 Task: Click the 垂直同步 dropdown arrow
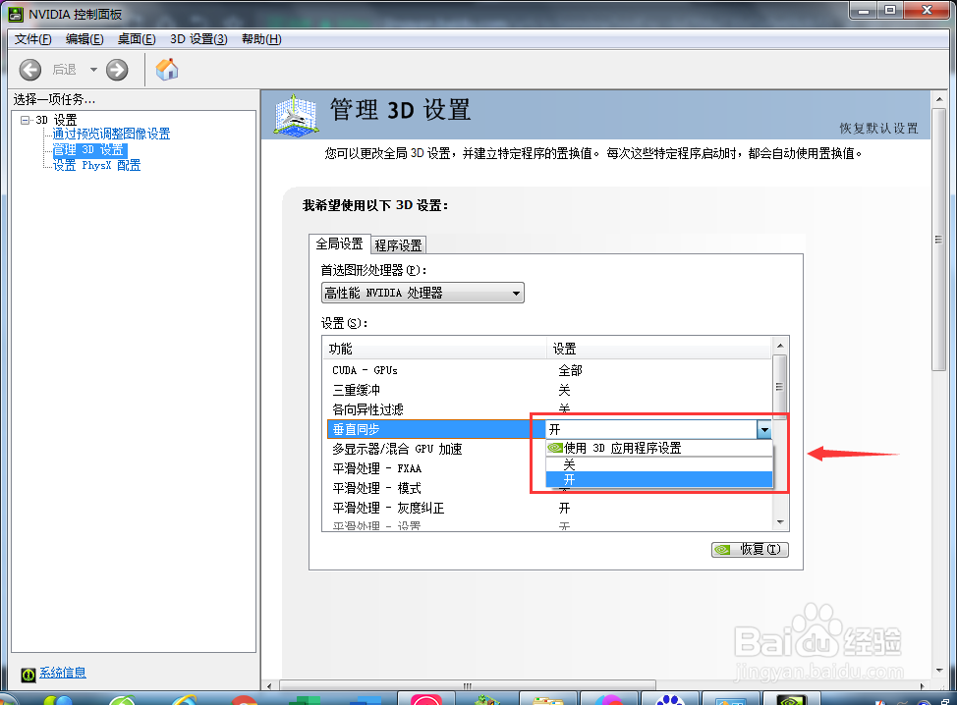(x=764, y=430)
